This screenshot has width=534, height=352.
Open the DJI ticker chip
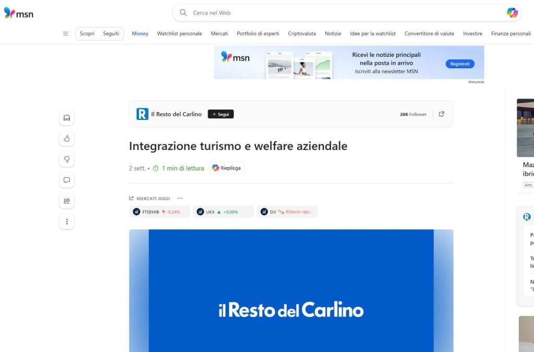287,212
